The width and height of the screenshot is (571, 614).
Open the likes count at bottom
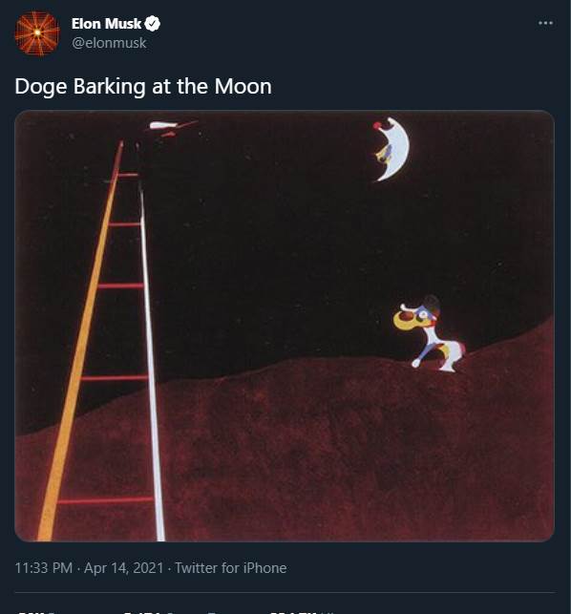pyautogui.click(x=302, y=612)
